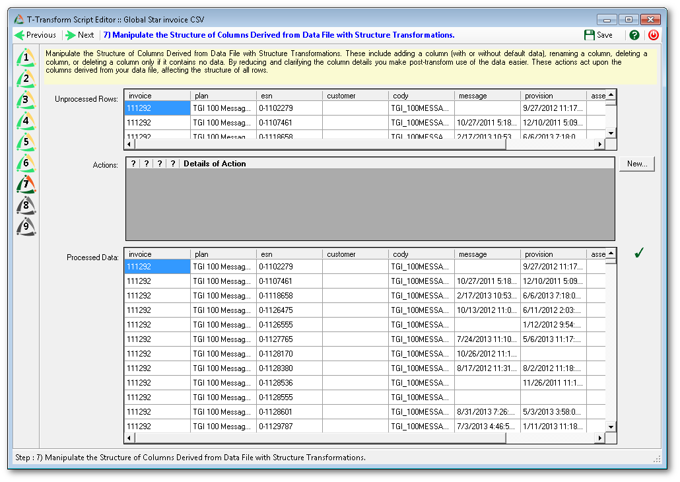Select esn 0-1102279 in Unprocessed Rows
This screenshot has height=482, width=680.
[289, 108]
